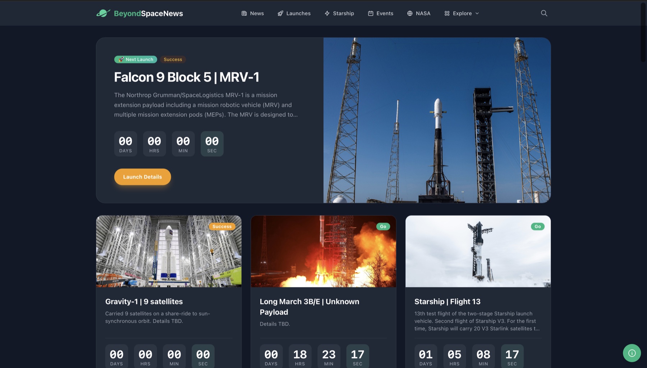Viewport: 647px width, 368px height.
Task: Click the 08 MIN countdown on Starship card
Action: tap(483, 356)
